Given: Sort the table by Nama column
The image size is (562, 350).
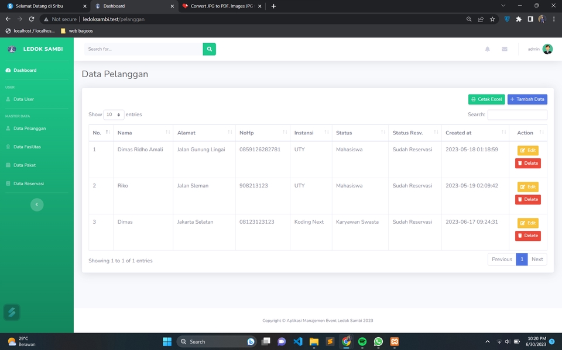Looking at the screenshot, I should pos(143,133).
